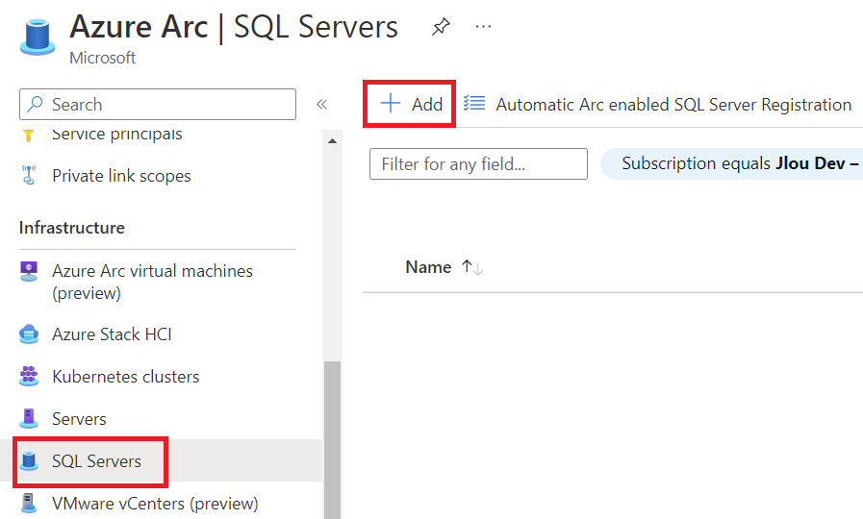Open Kubernetes clusters
Image resolution: width=863 pixels, height=519 pixels.
[x=125, y=377]
